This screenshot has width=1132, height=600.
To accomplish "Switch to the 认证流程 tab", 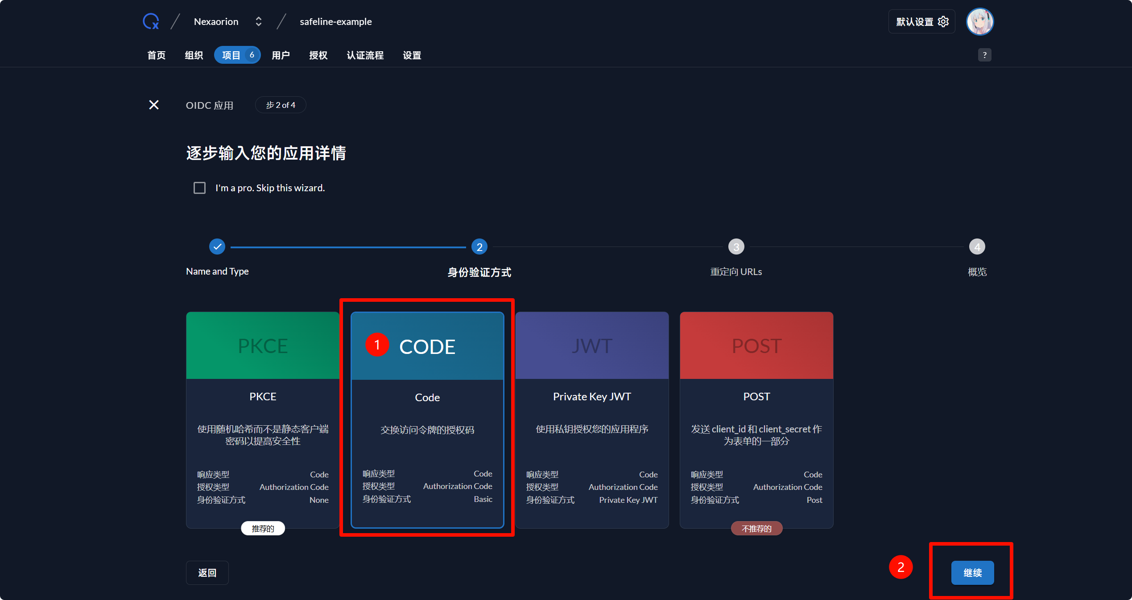I will tap(365, 55).
